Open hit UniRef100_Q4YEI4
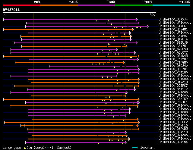Image resolution: width=193 pixels, height=150 pixels. point(173,39)
